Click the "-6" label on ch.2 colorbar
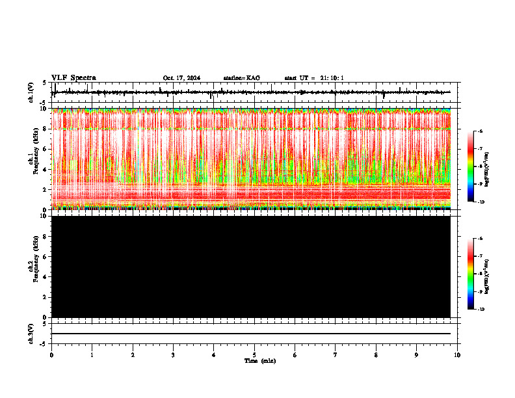Viewport: 515px width, 398px height. (x=480, y=239)
